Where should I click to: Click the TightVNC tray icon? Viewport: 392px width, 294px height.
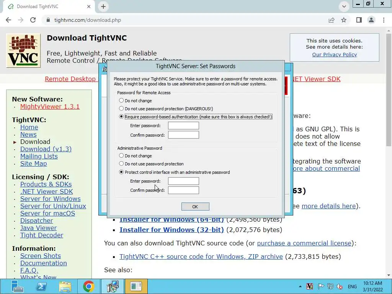coord(310,286)
